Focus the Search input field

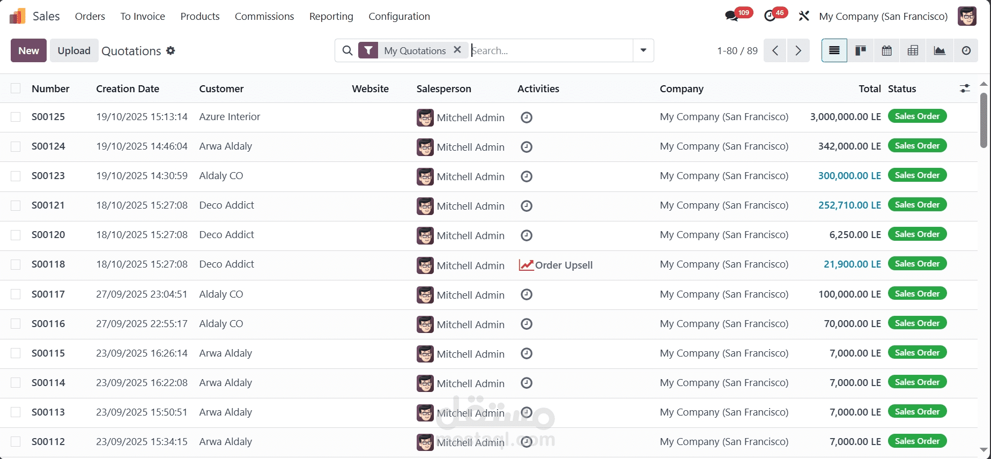(x=551, y=50)
